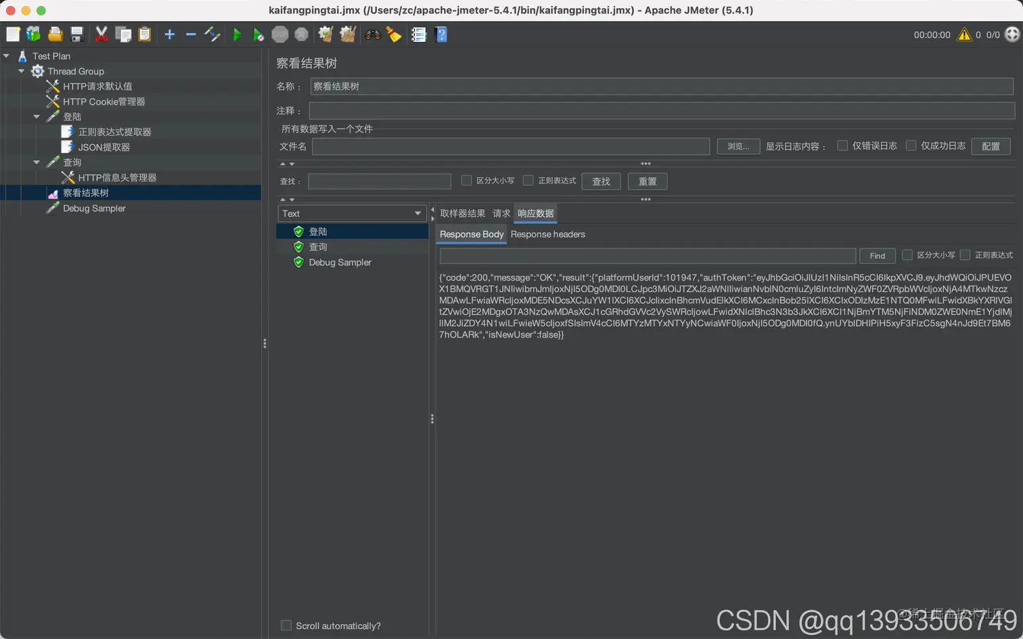Open the Text renderer dropdown
The image size is (1023, 639).
coord(352,214)
